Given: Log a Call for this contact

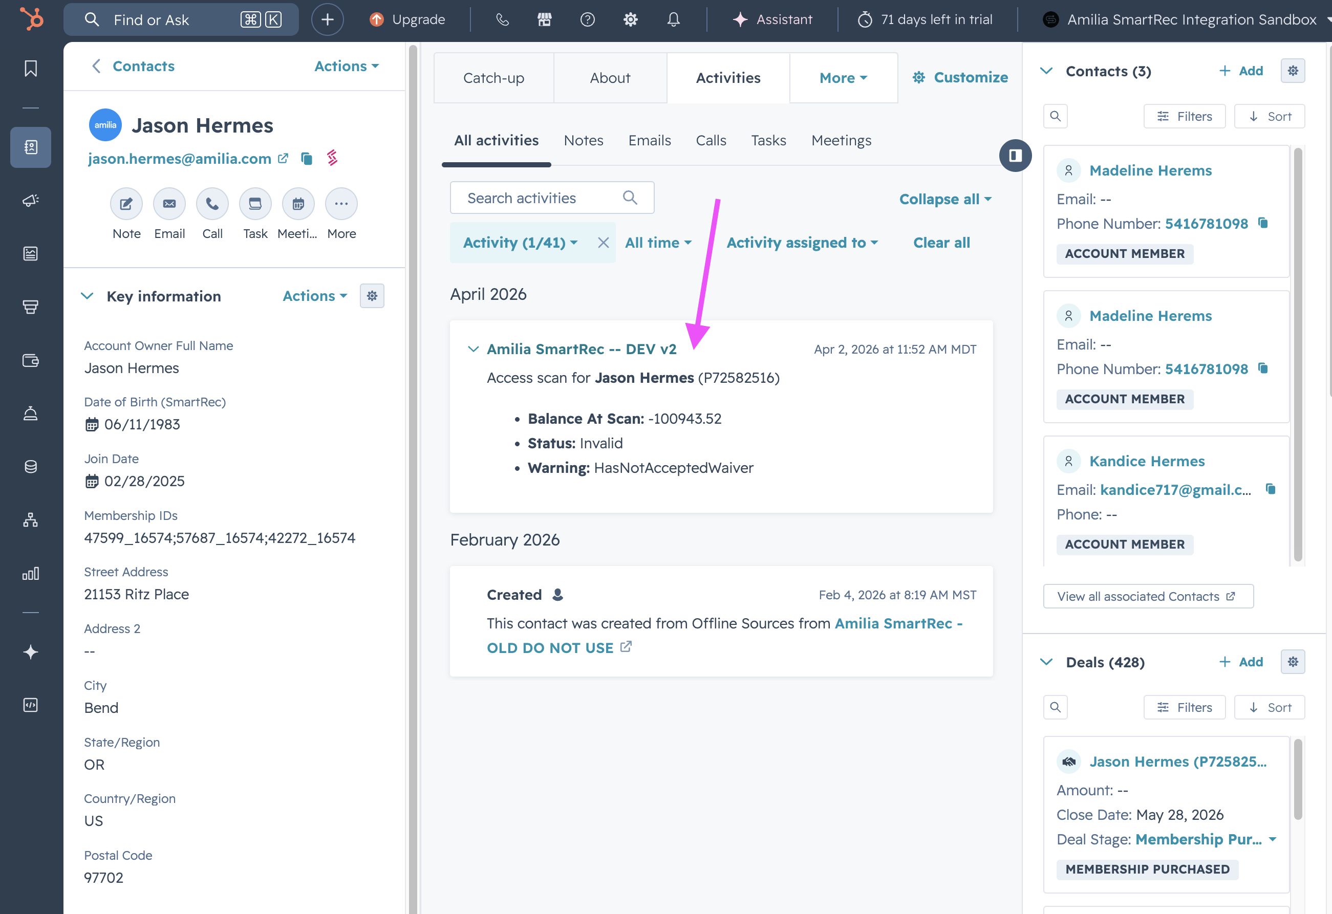Looking at the screenshot, I should click(x=212, y=204).
